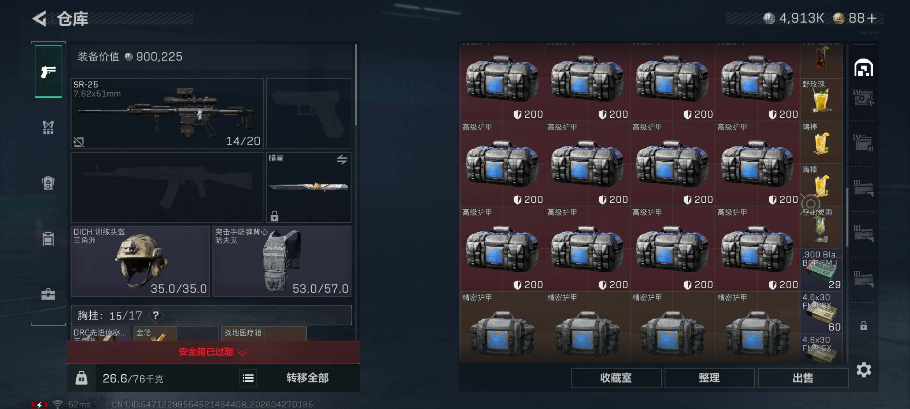Open the item list view button
This screenshot has width=910, height=409.
[248, 378]
